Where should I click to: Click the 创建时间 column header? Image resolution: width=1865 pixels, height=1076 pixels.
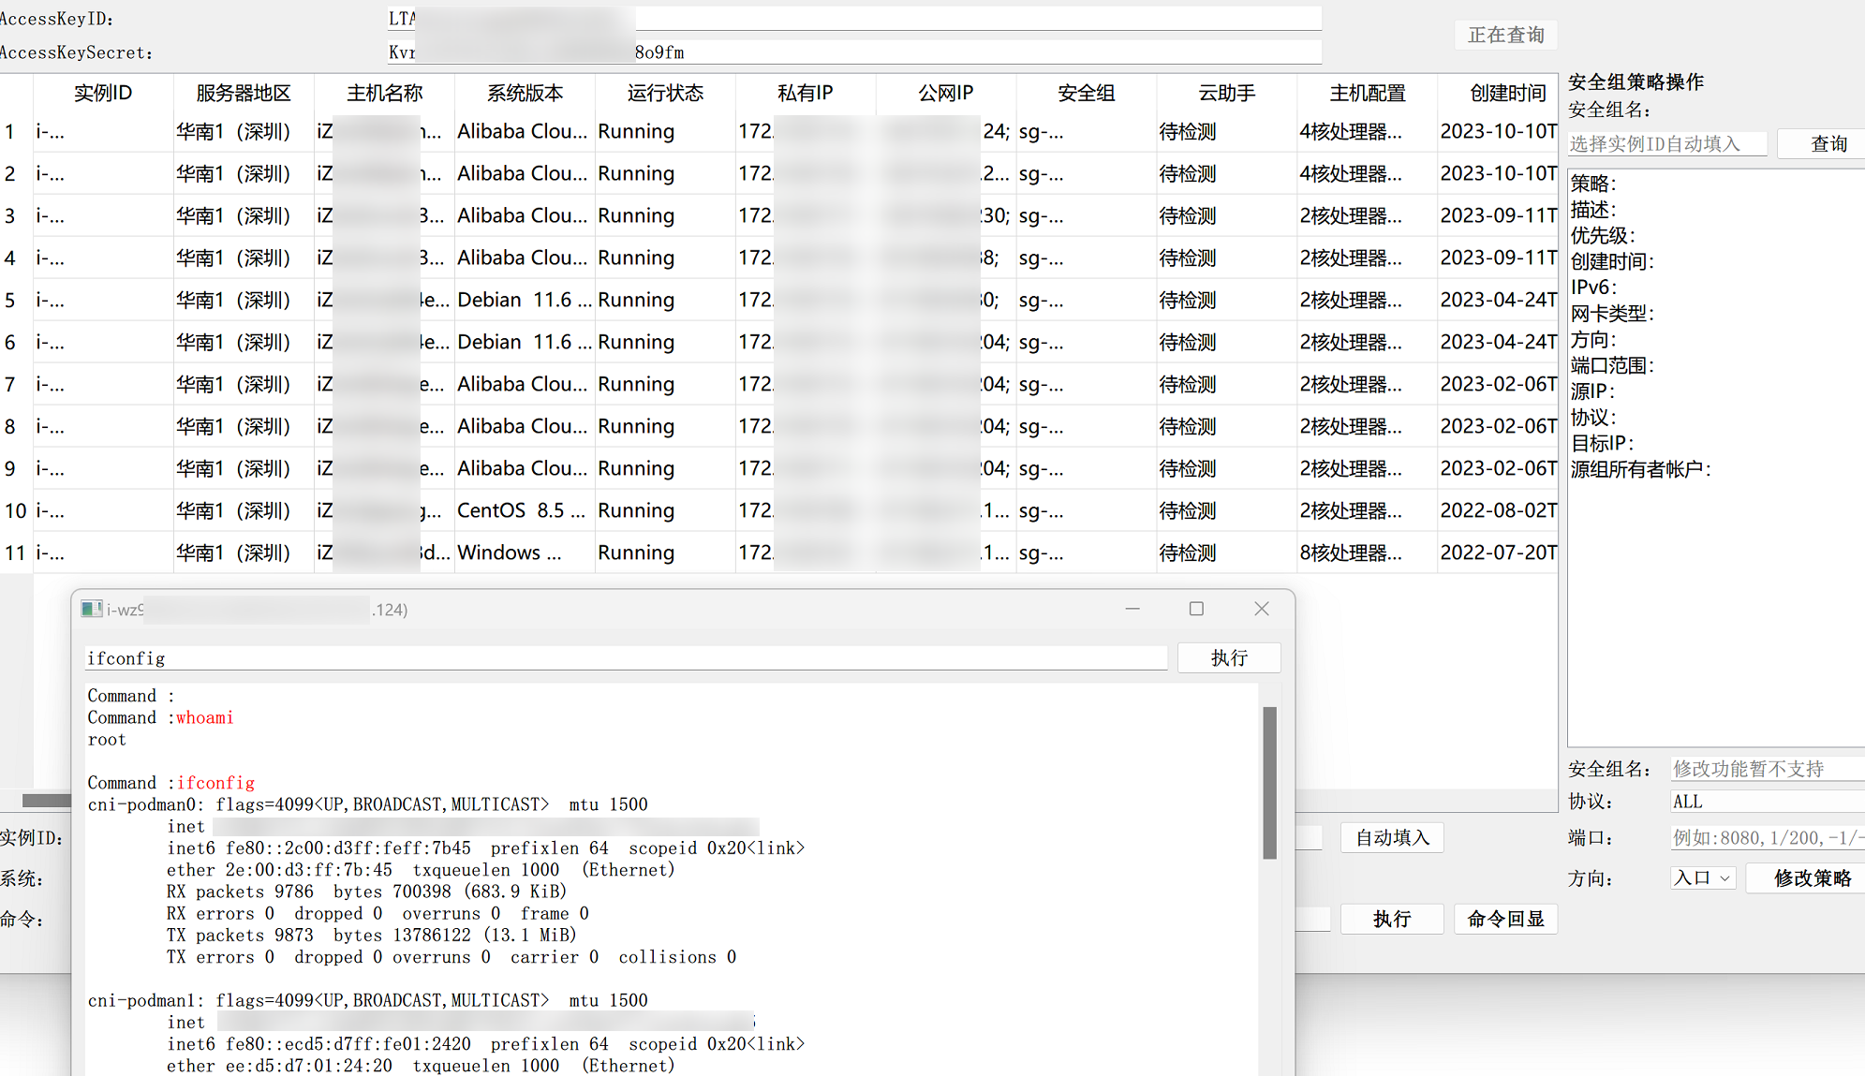click(x=1506, y=93)
